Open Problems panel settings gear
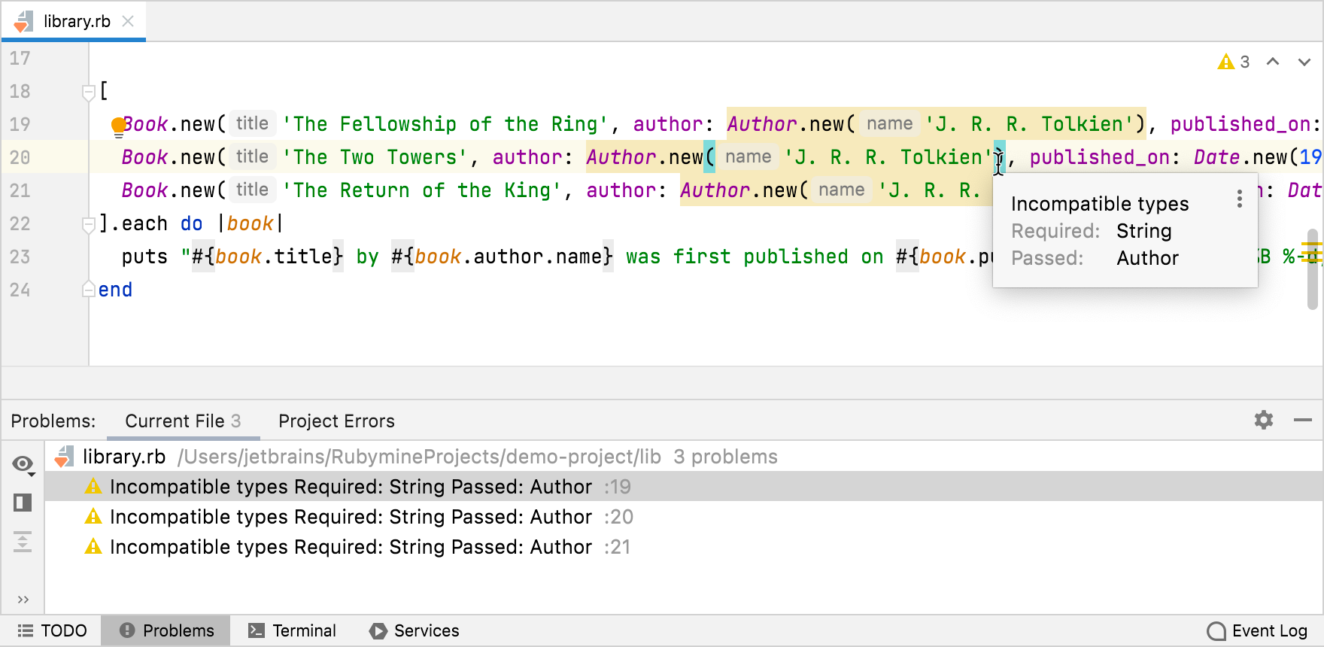Viewport: 1324px width, 647px height. click(x=1264, y=420)
